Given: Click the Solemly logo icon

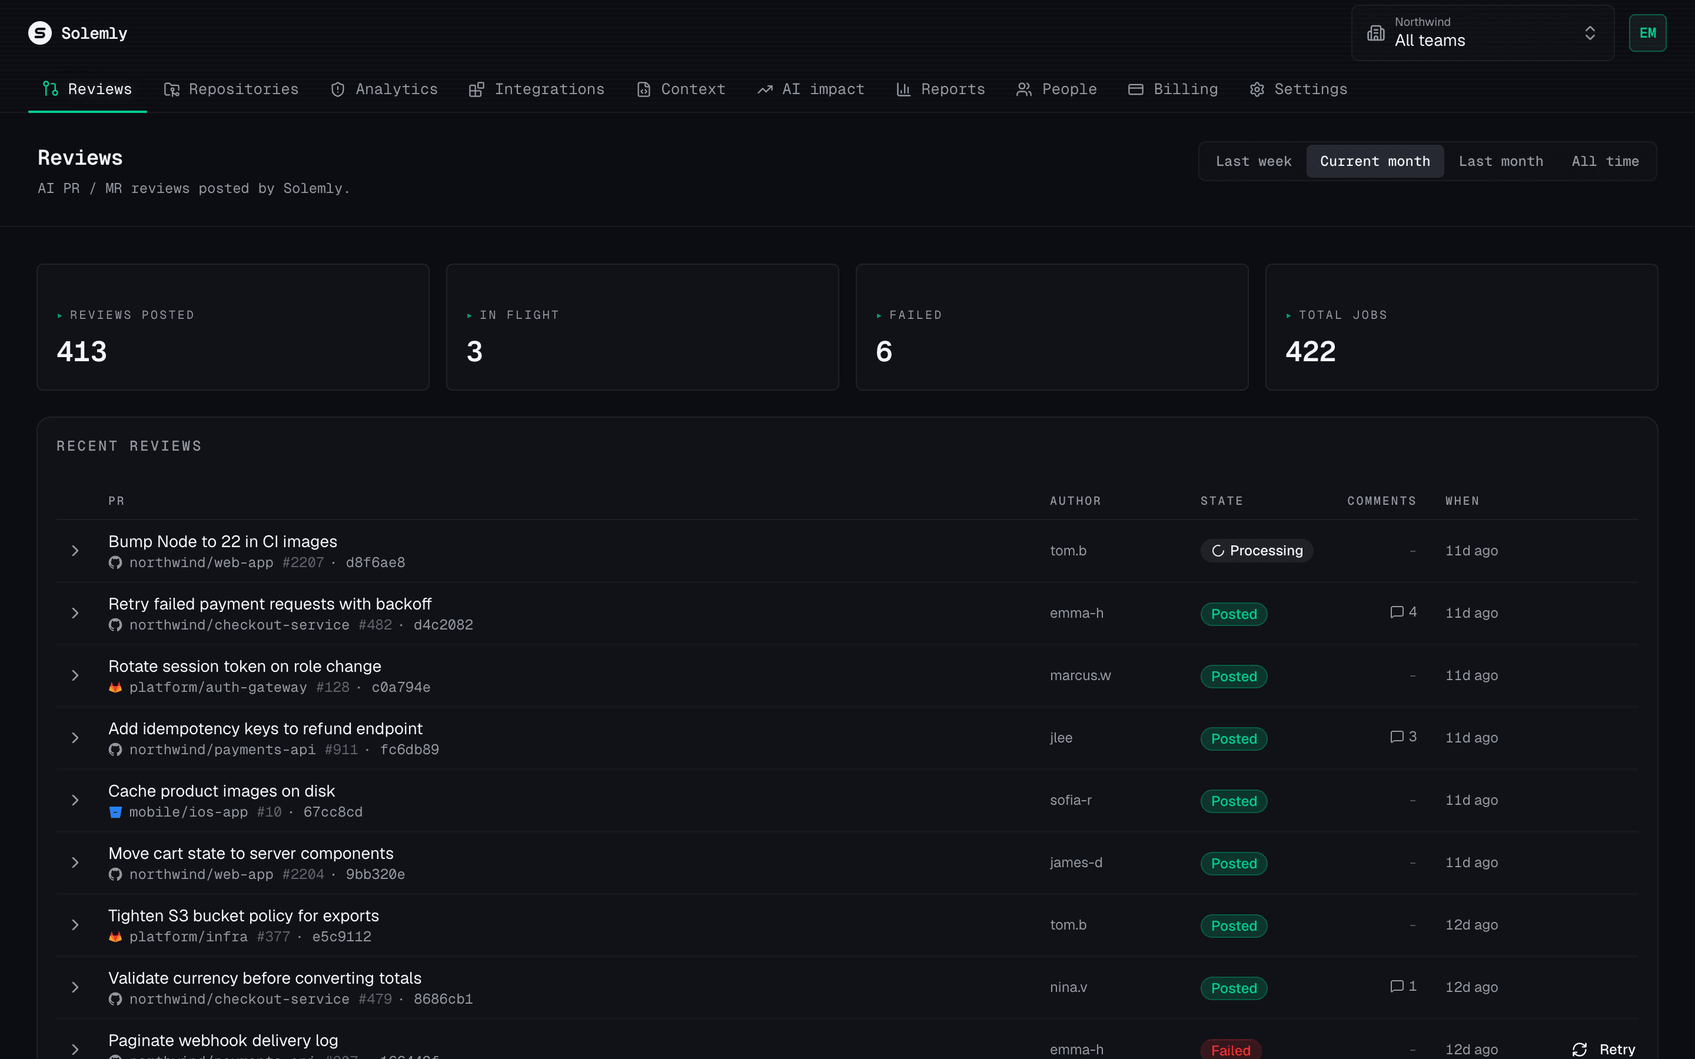Looking at the screenshot, I should (40, 33).
